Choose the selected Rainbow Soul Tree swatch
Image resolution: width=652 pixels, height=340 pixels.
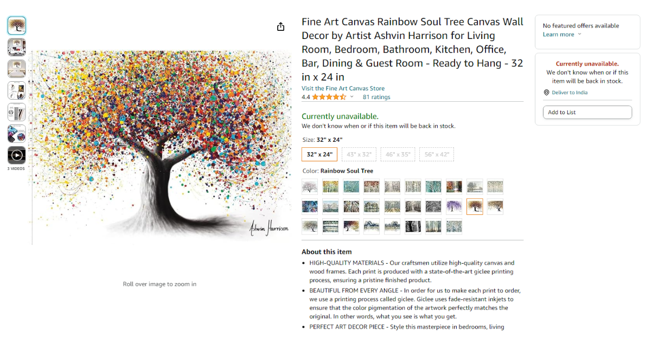[475, 206]
